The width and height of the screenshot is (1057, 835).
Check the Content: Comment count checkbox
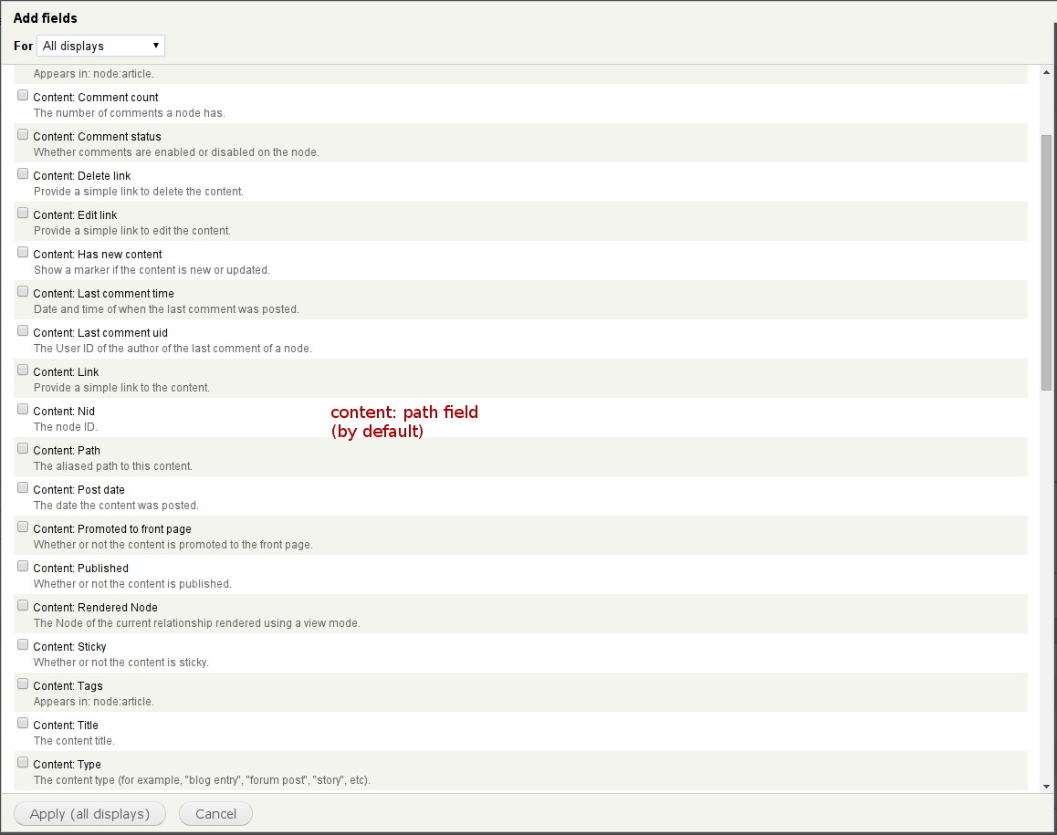coord(23,94)
